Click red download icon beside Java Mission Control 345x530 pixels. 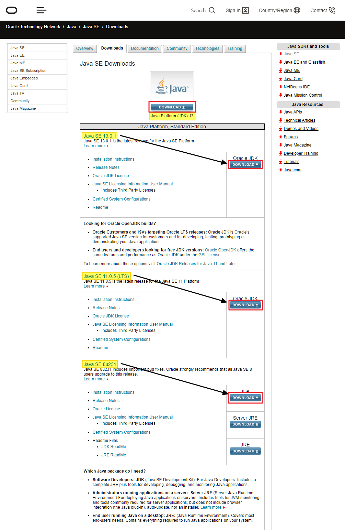(280, 95)
